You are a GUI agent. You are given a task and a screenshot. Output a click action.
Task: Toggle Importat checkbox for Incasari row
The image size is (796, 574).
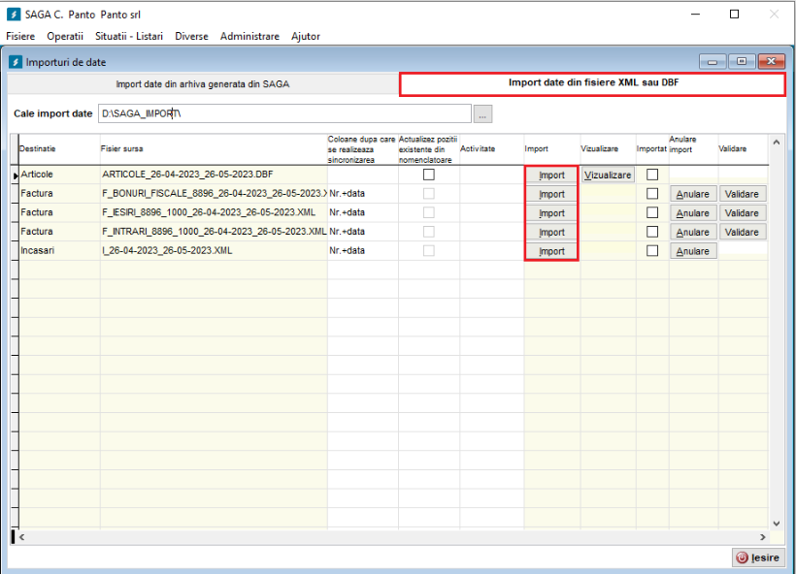click(652, 250)
